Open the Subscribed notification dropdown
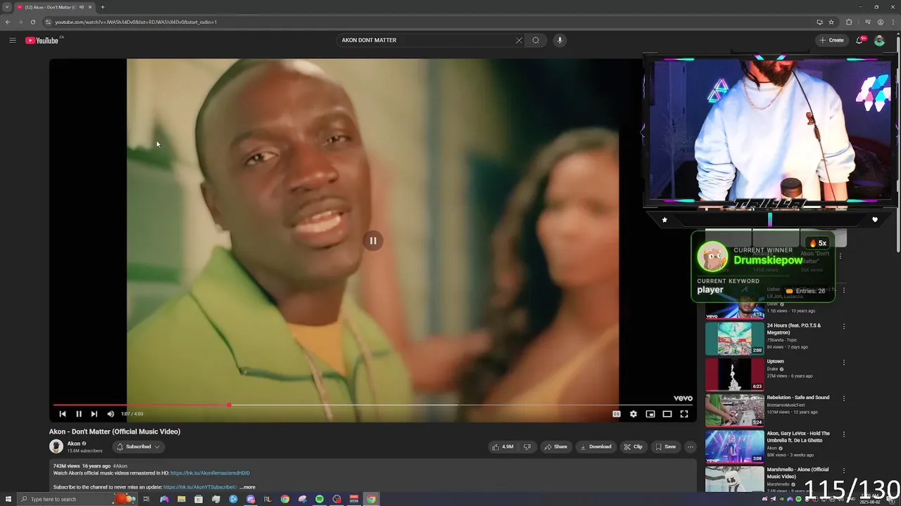Image resolution: width=901 pixels, height=506 pixels. click(x=139, y=446)
